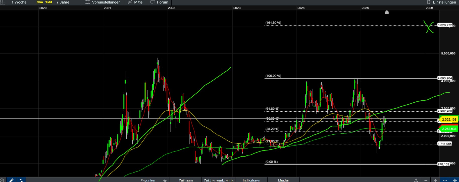Screen dimensions: 459x182
Task: Click the green 2.262,638 price tag
Action: pos(449,129)
